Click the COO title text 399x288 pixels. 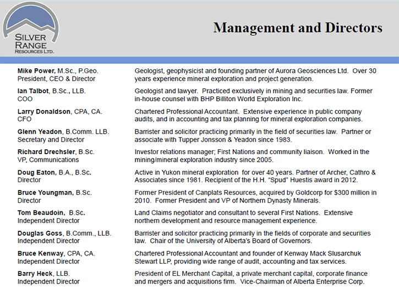25,99
